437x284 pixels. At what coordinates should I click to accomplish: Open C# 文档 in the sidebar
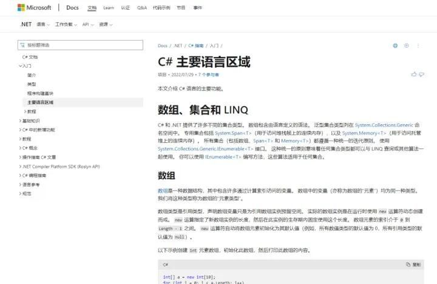click(x=30, y=57)
